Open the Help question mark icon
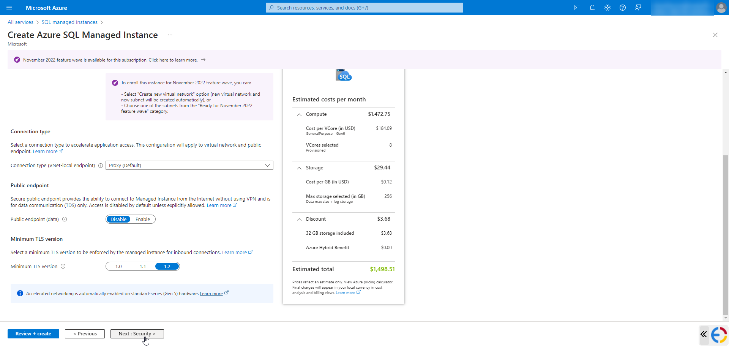The width and height of the screenshot is (729, 346). click(623, 8)
